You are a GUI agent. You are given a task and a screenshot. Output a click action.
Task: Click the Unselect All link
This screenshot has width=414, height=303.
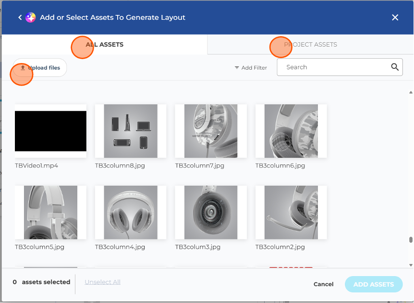(103, 282)
